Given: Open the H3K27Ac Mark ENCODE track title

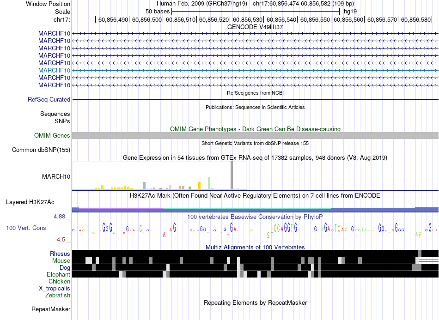Looking at the screenshot, I should coord(255,195).
